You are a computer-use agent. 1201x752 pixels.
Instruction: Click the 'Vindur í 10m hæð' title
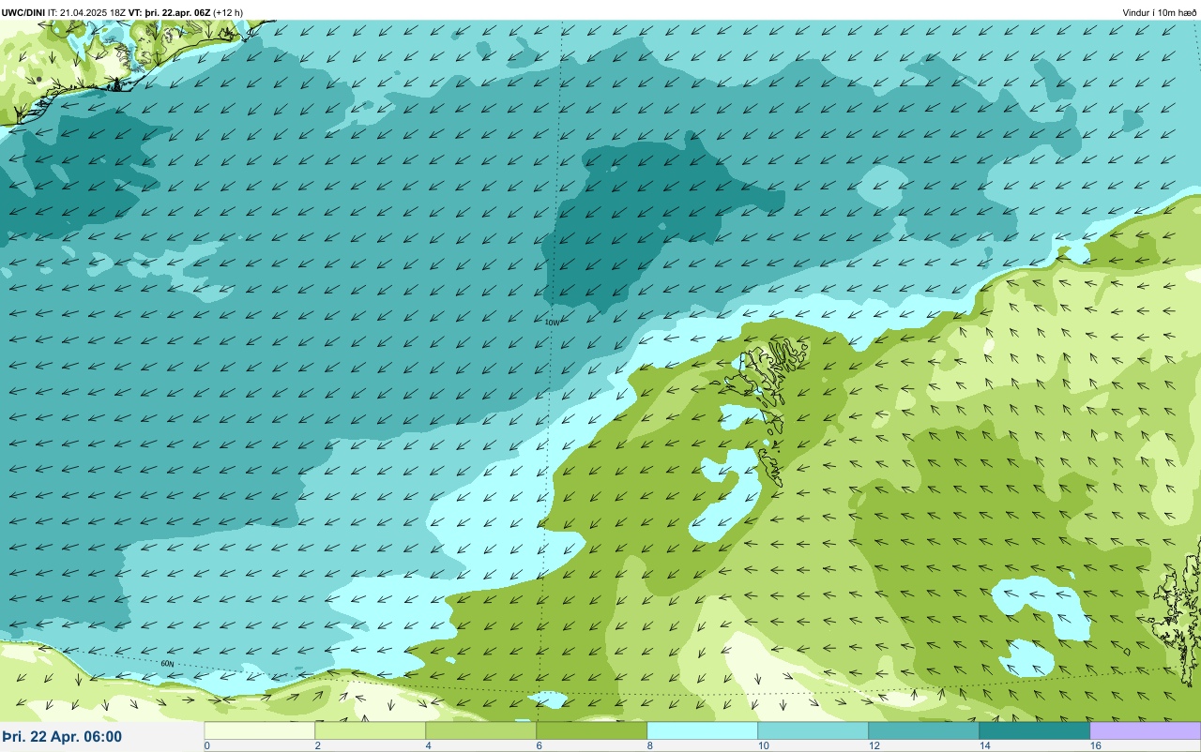click(1160, 12)
